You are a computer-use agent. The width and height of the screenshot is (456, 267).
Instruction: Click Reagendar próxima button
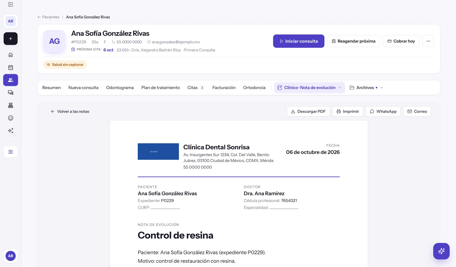pyautogui.click(x=353, y=41)
